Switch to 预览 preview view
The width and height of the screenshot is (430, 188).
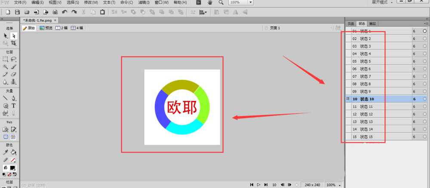[46, 28]
